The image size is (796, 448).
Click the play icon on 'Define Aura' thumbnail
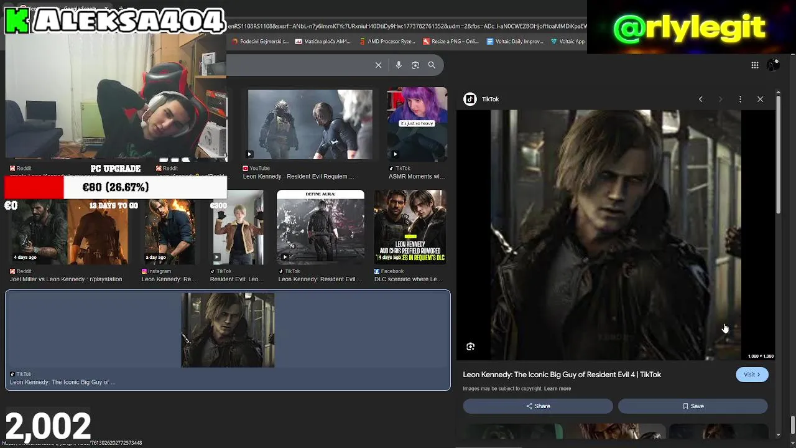285,257
